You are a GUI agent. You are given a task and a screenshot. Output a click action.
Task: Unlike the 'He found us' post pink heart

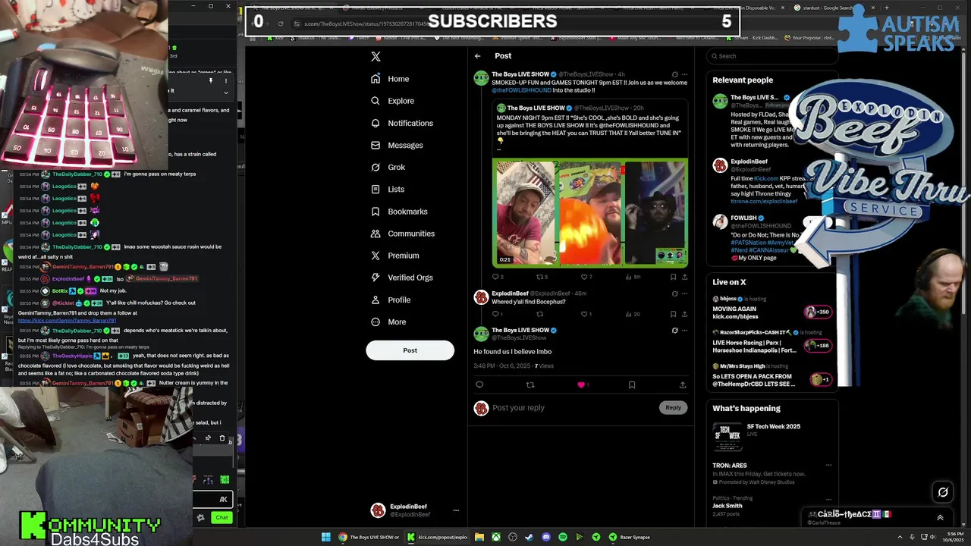click(x=581, y=384)
